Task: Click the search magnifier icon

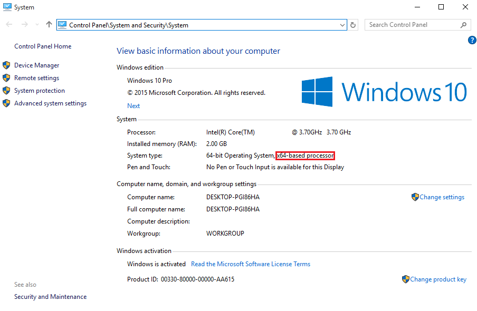Action: [x=463, y=25]
